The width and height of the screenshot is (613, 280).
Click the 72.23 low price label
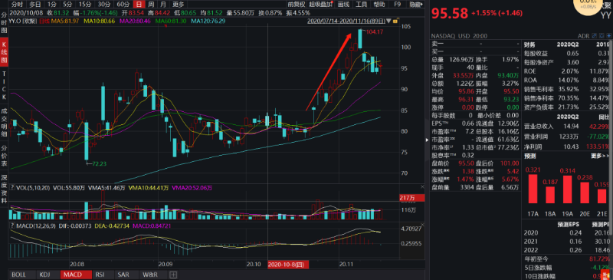[100, 164]
